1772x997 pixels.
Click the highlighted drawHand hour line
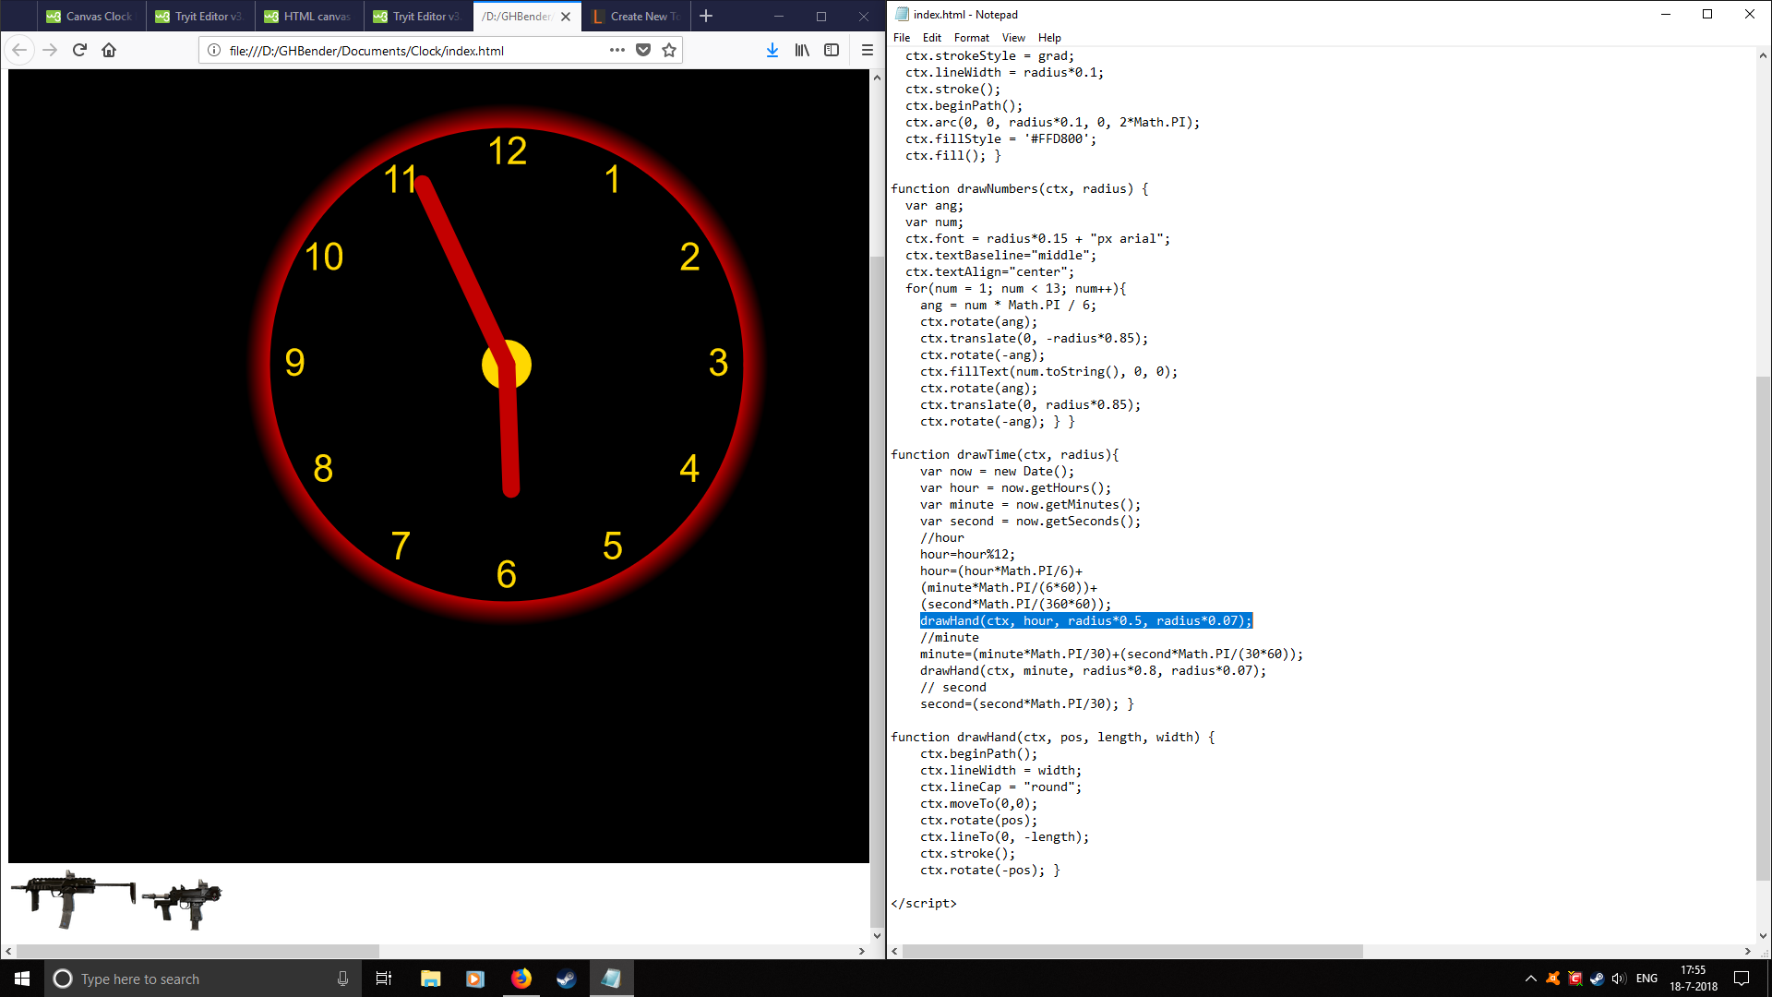click(x=1085, y=620)
